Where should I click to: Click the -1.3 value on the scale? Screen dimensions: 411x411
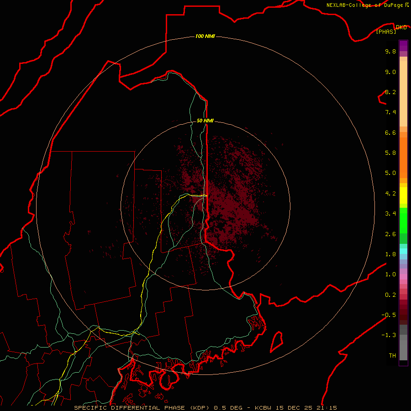tap(389, 335)
